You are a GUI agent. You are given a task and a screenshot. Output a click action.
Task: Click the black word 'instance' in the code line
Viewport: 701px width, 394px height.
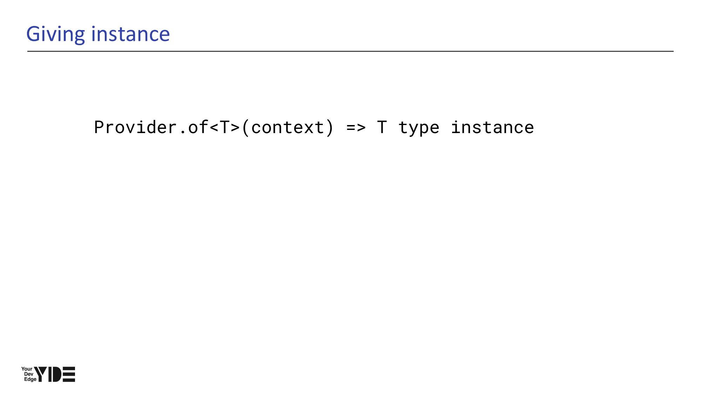coord(492,127)
